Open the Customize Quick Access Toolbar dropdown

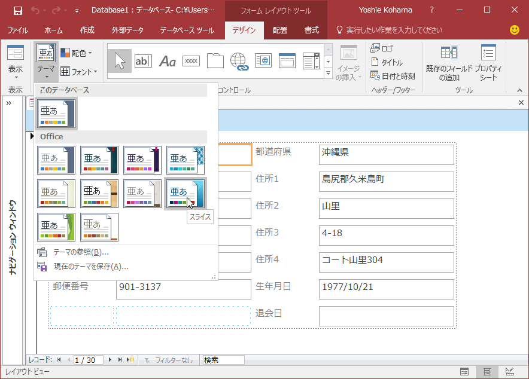pyautogui.click(x=77, y=11)
